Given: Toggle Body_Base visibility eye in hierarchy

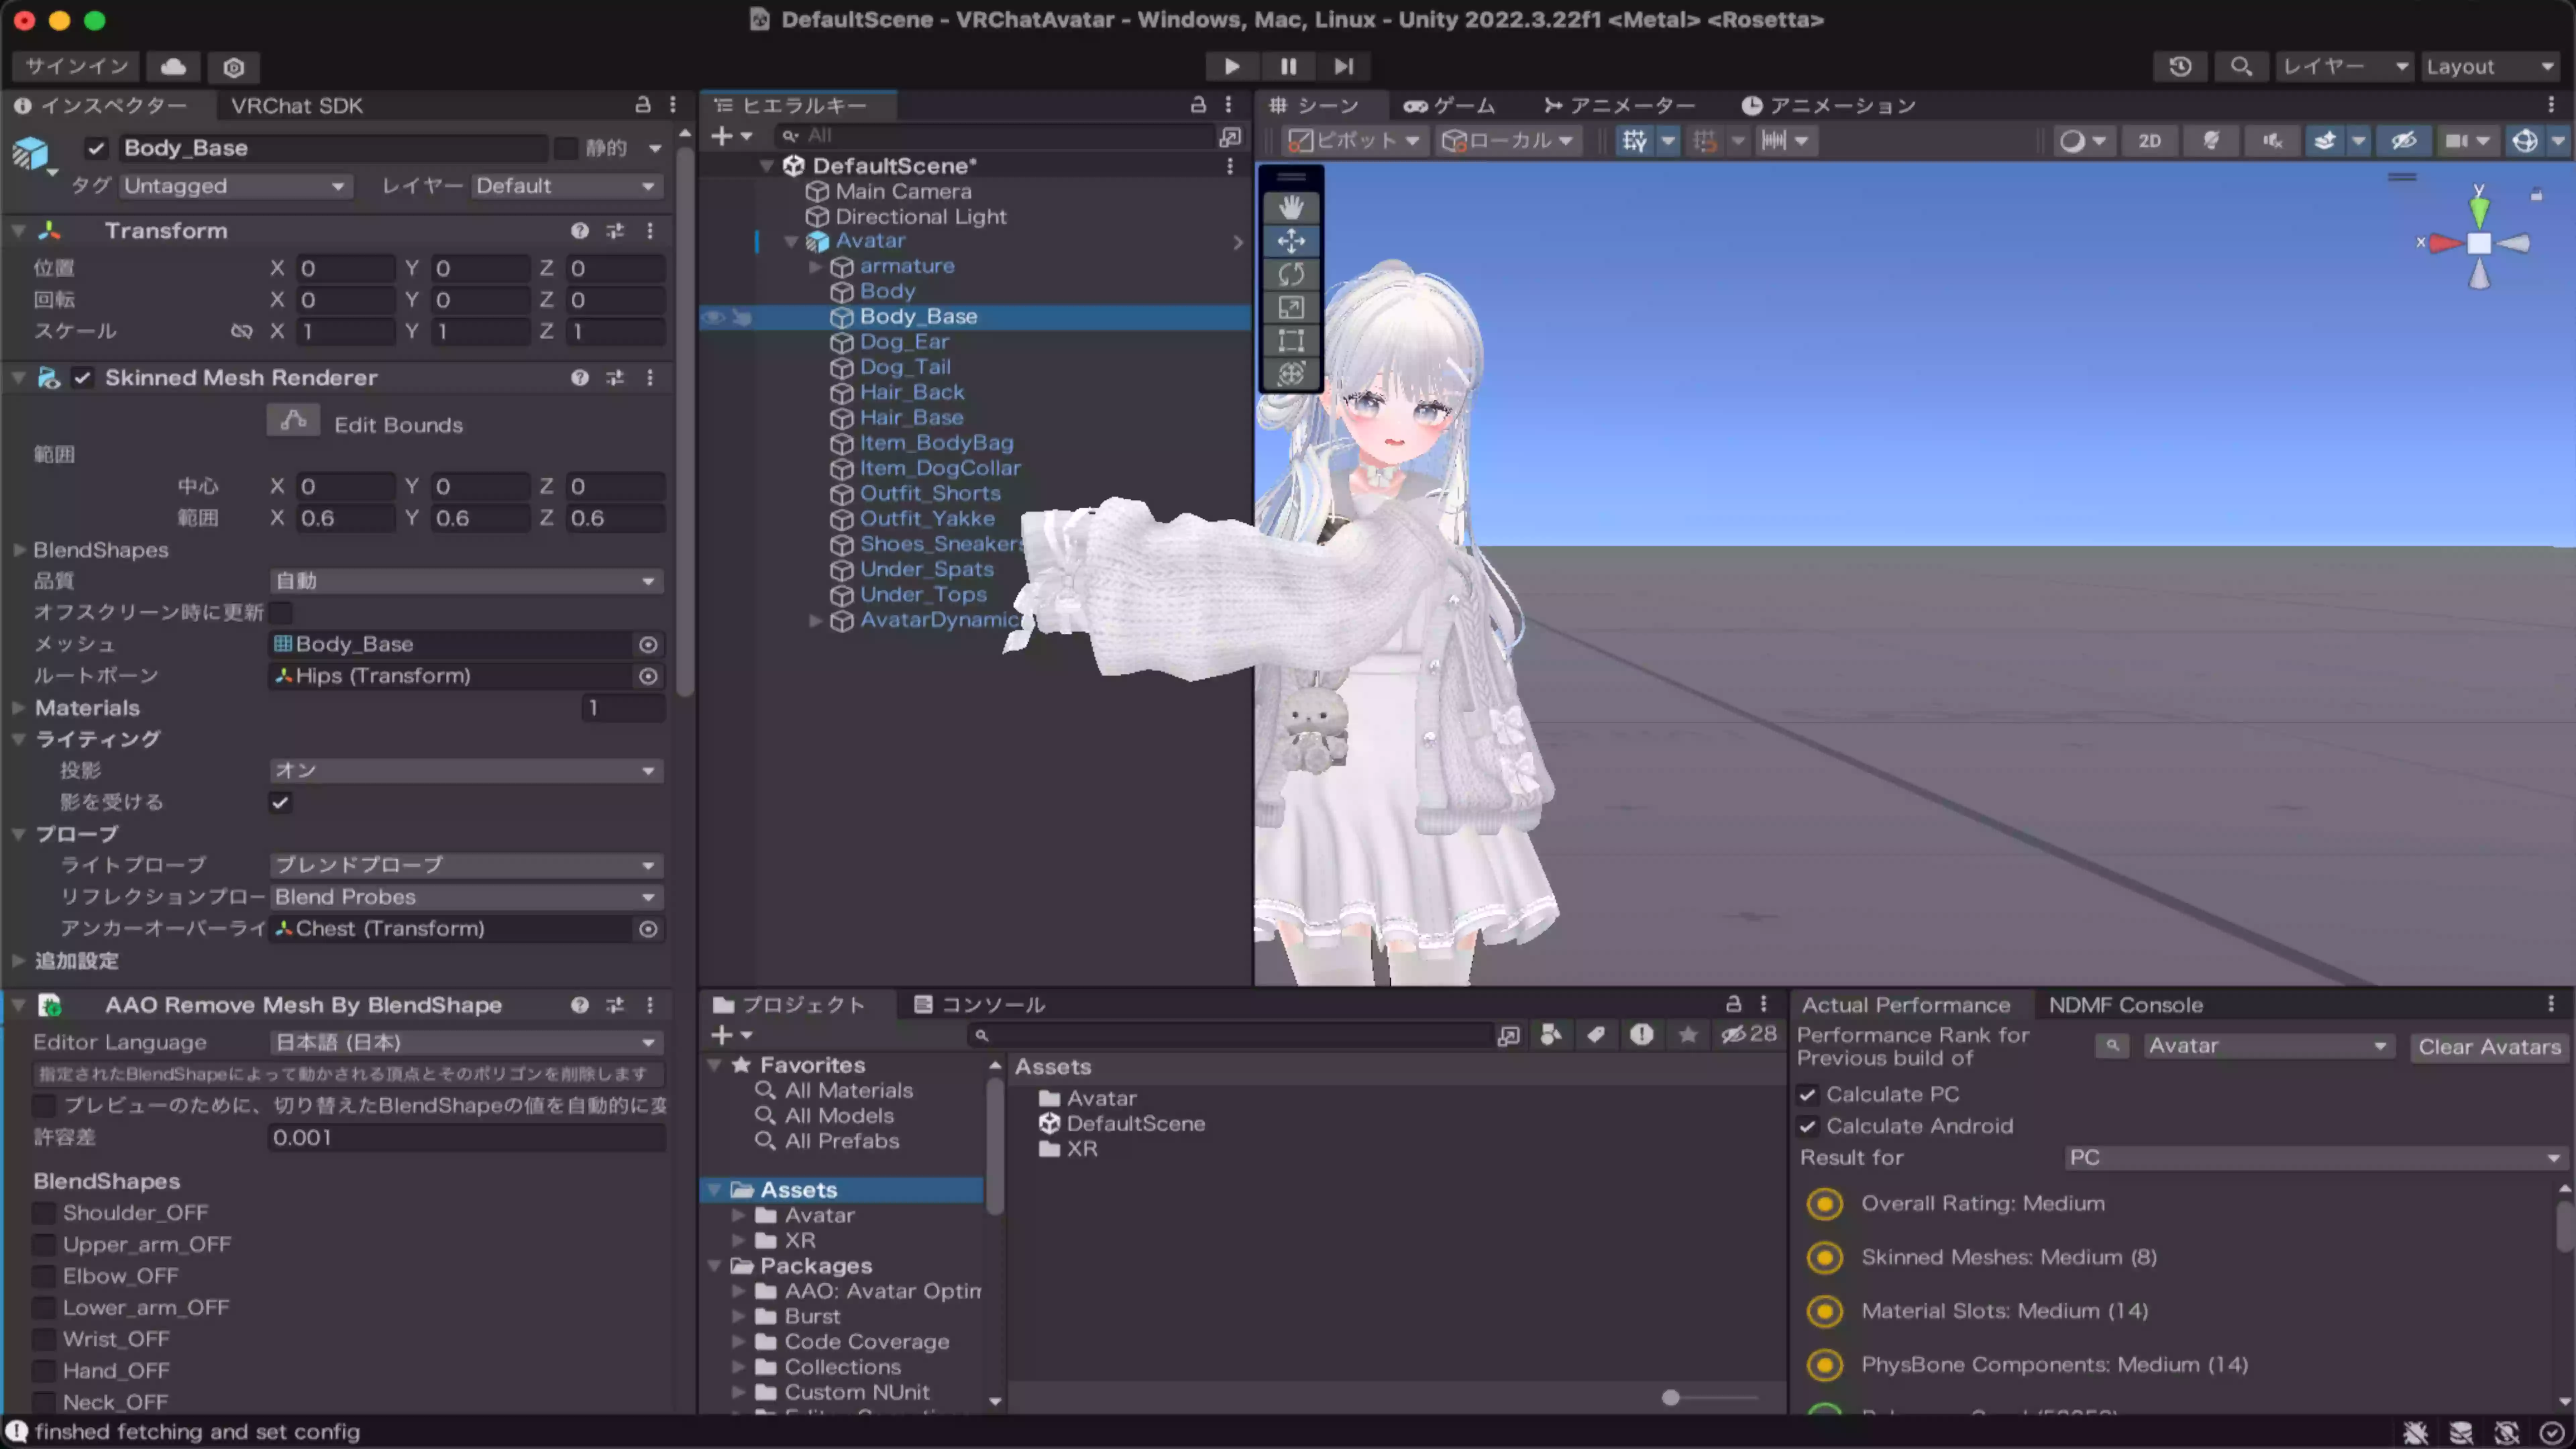Looking at the screenshot, I should [714, 317].
